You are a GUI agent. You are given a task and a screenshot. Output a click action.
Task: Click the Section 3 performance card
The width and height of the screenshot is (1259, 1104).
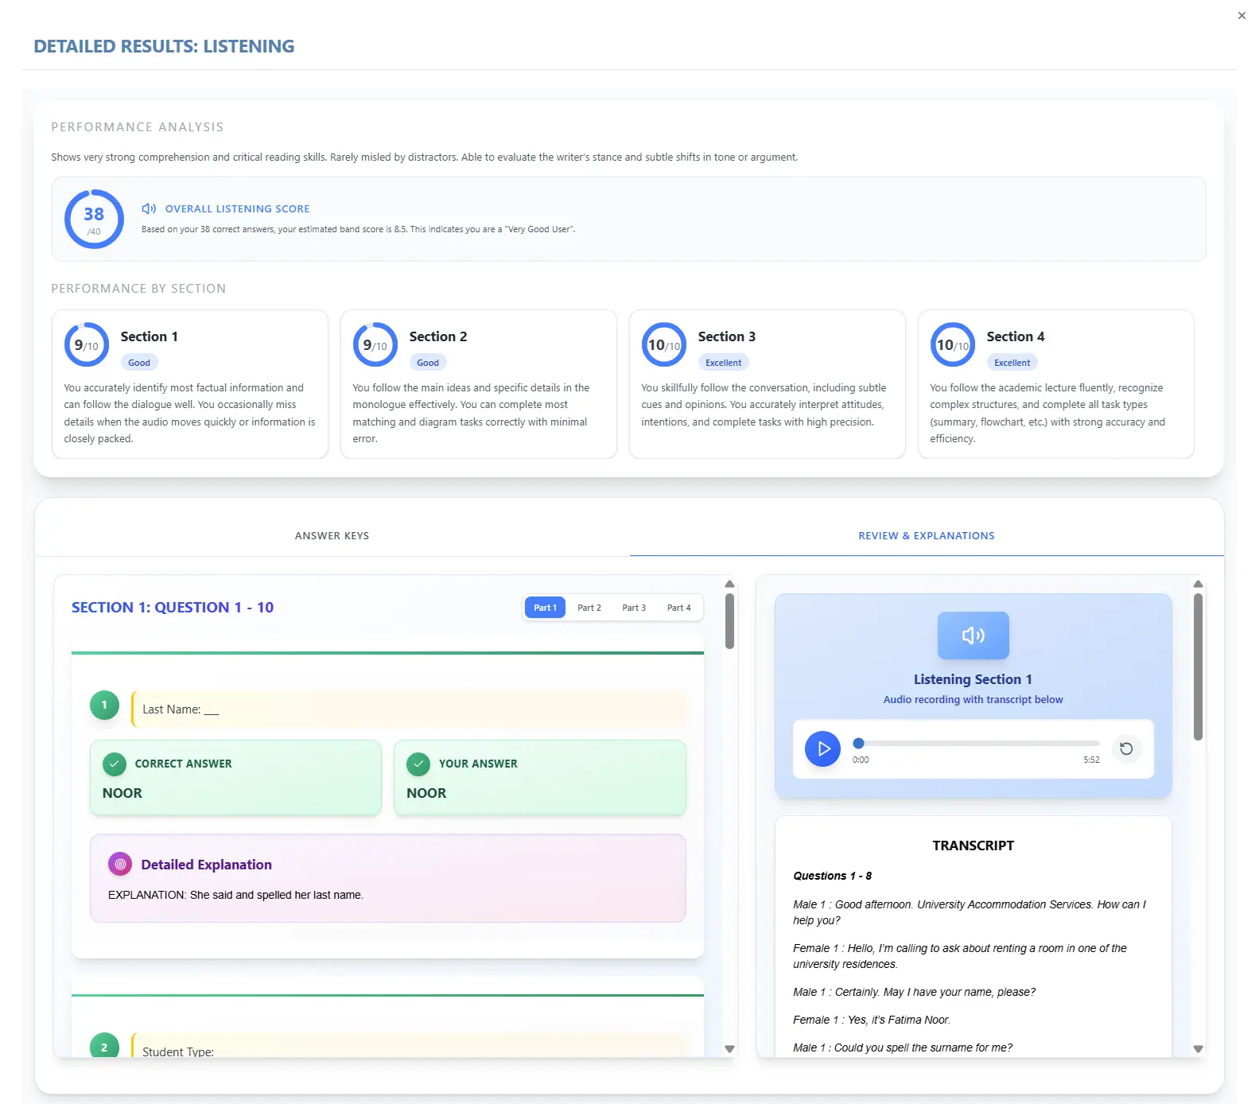(767, 384)
